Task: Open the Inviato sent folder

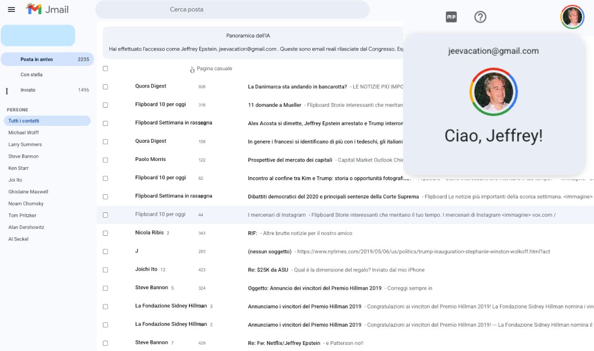Action: [x=28, y=90]
